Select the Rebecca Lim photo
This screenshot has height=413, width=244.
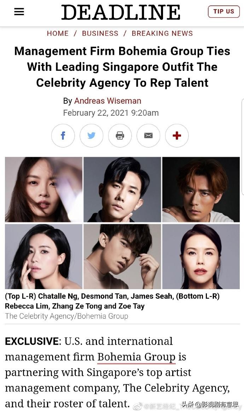(44, 257)
